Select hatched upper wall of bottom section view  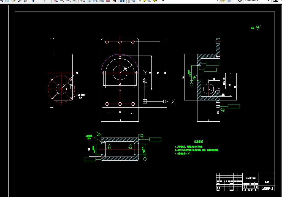pos(120,140)
